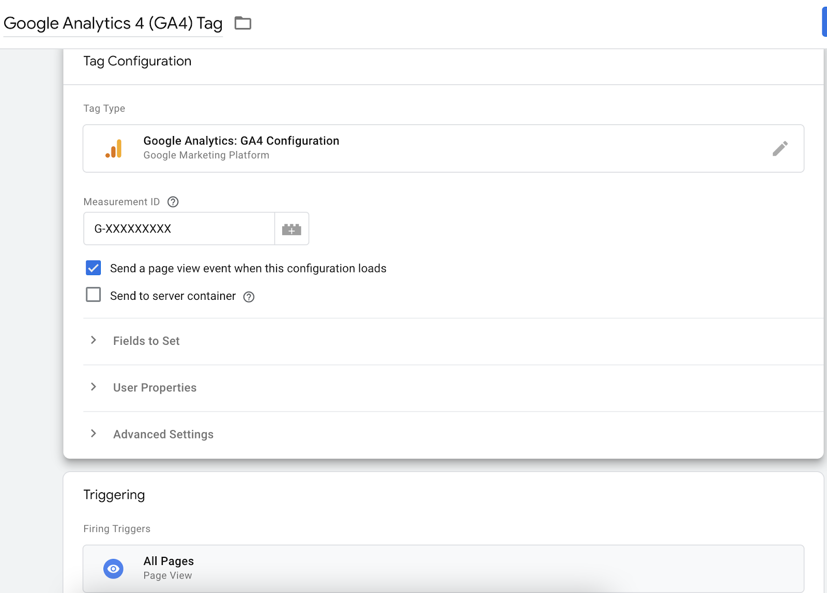Click the All Pages trigger eye icon
Viewport: 827px width, 593px height.
pyautogui.click(x=113, y=569)
